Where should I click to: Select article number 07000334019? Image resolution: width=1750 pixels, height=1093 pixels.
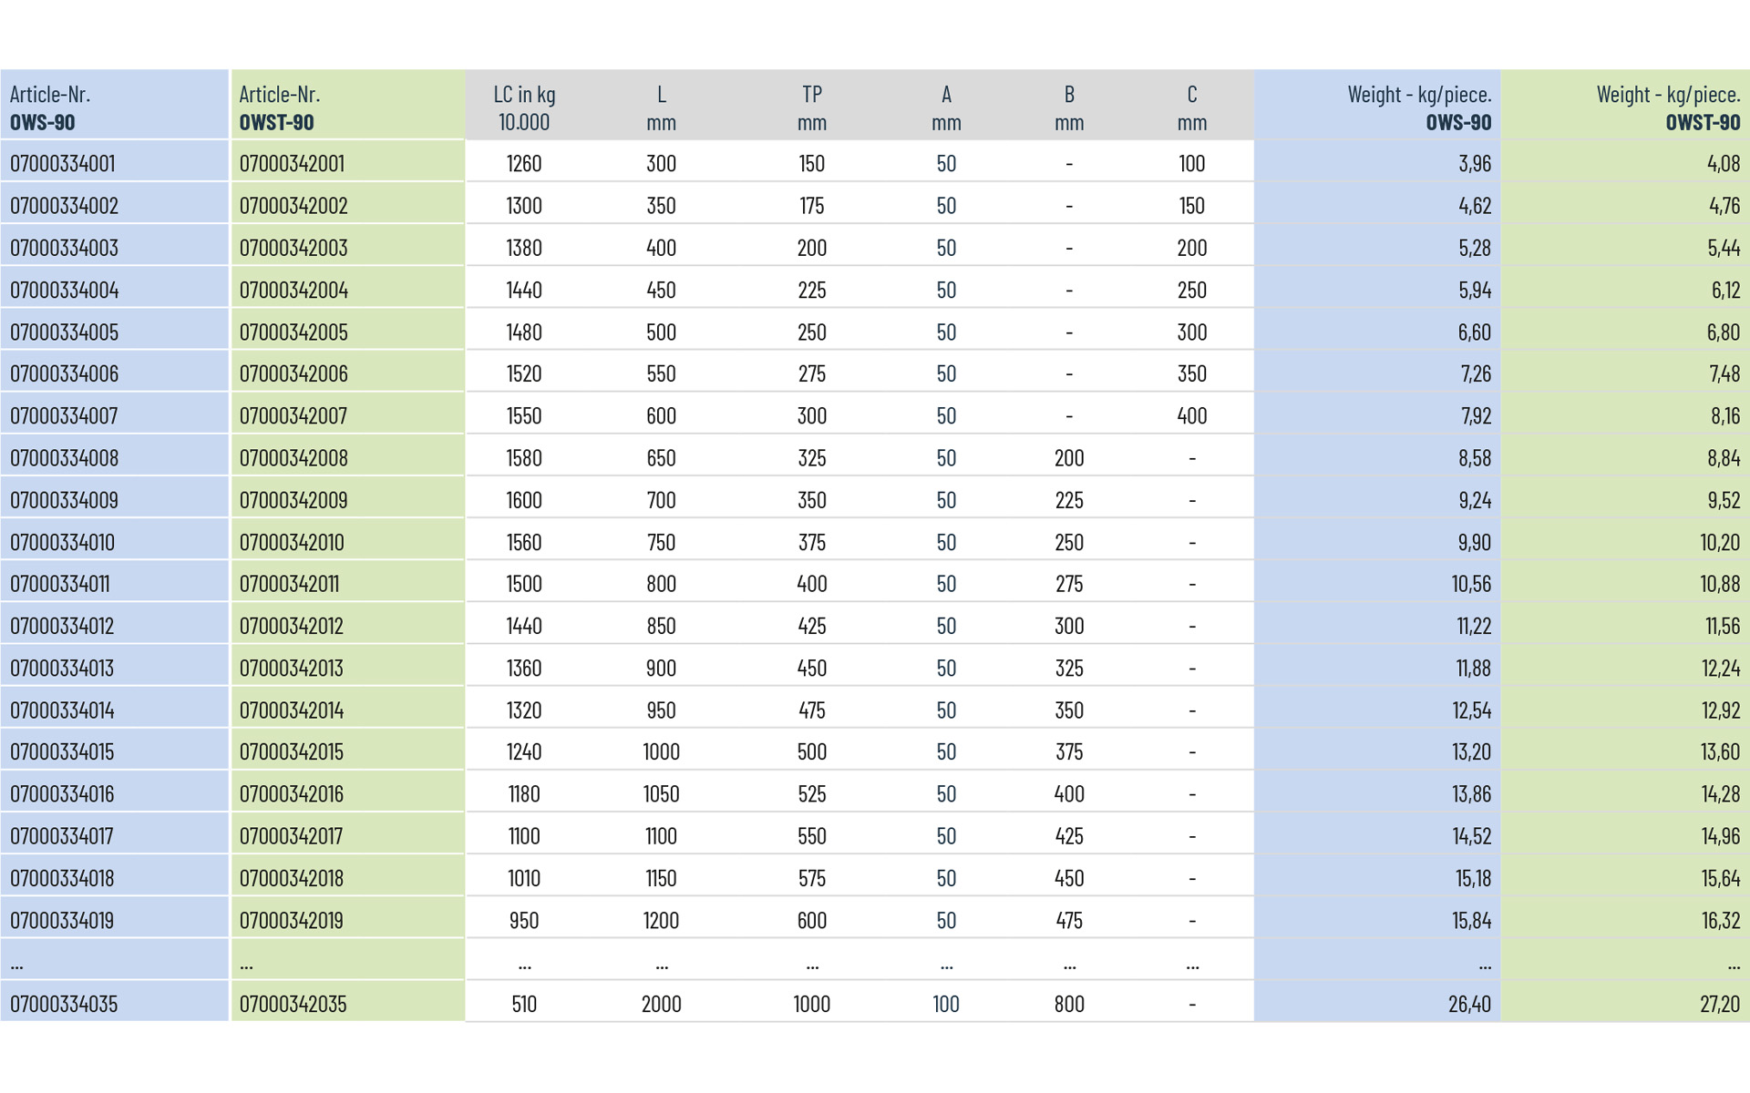point(62,920)
